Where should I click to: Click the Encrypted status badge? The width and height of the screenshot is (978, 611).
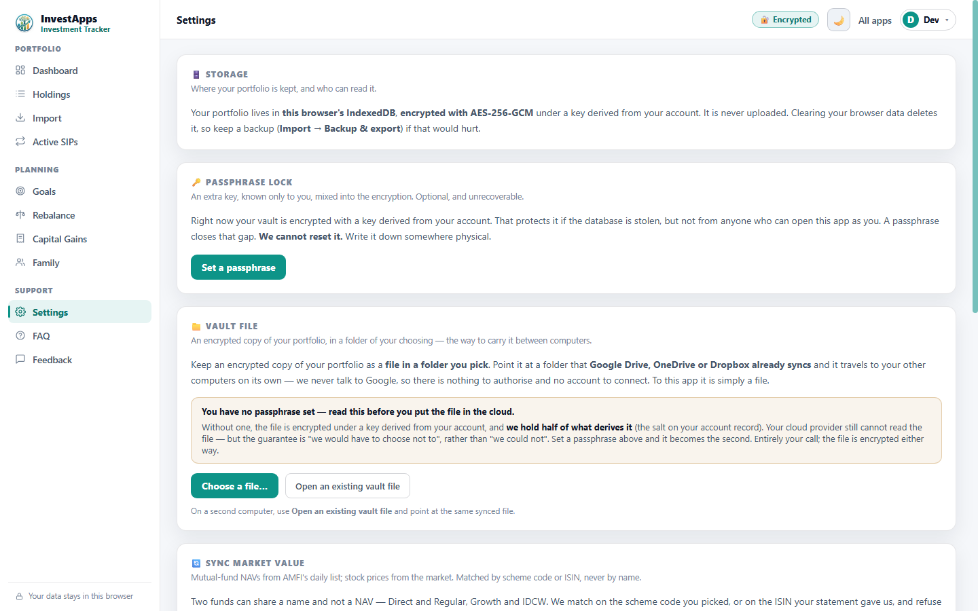[x=785, y=20]
